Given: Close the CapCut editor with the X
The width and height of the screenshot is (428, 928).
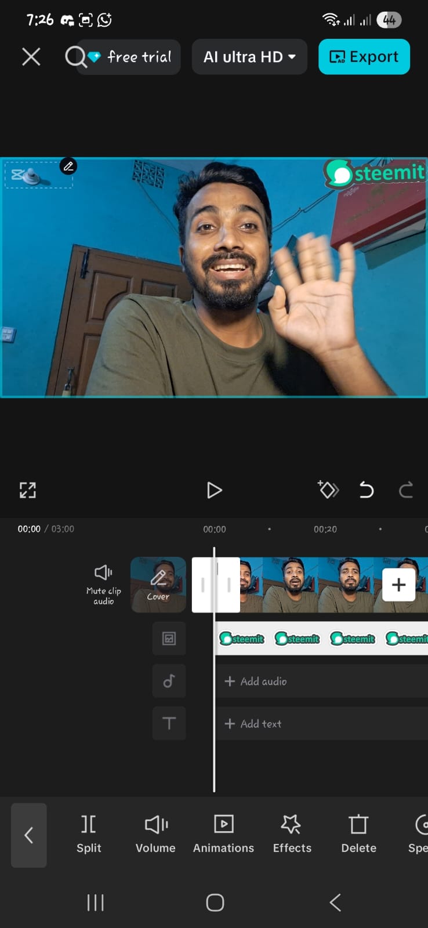Looking at the screenshot, I should click(x=31, y=57).
